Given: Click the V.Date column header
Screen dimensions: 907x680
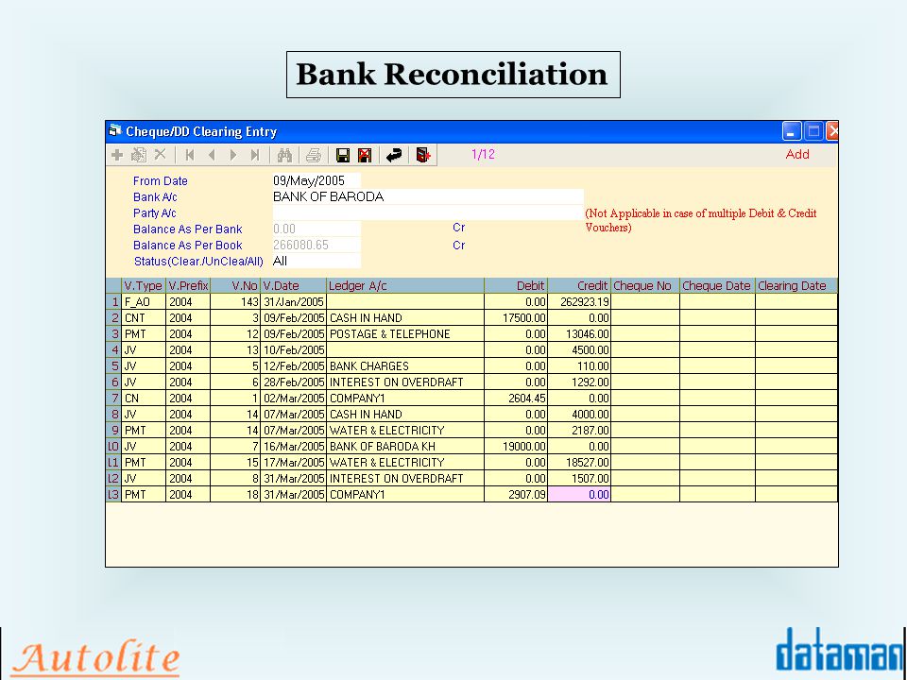Looking at the screenshot, I should 293,285.
